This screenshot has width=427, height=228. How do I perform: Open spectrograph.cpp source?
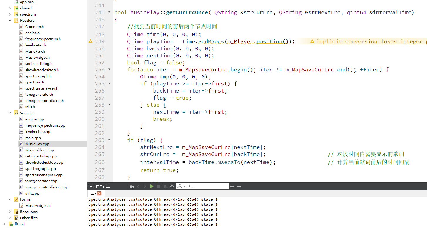(x=41, y=168)
